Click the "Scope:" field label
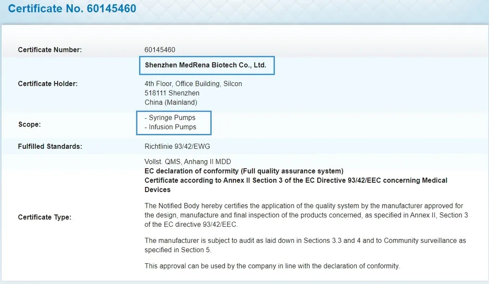This screenshot has height=284, width=489. [30, 125]
